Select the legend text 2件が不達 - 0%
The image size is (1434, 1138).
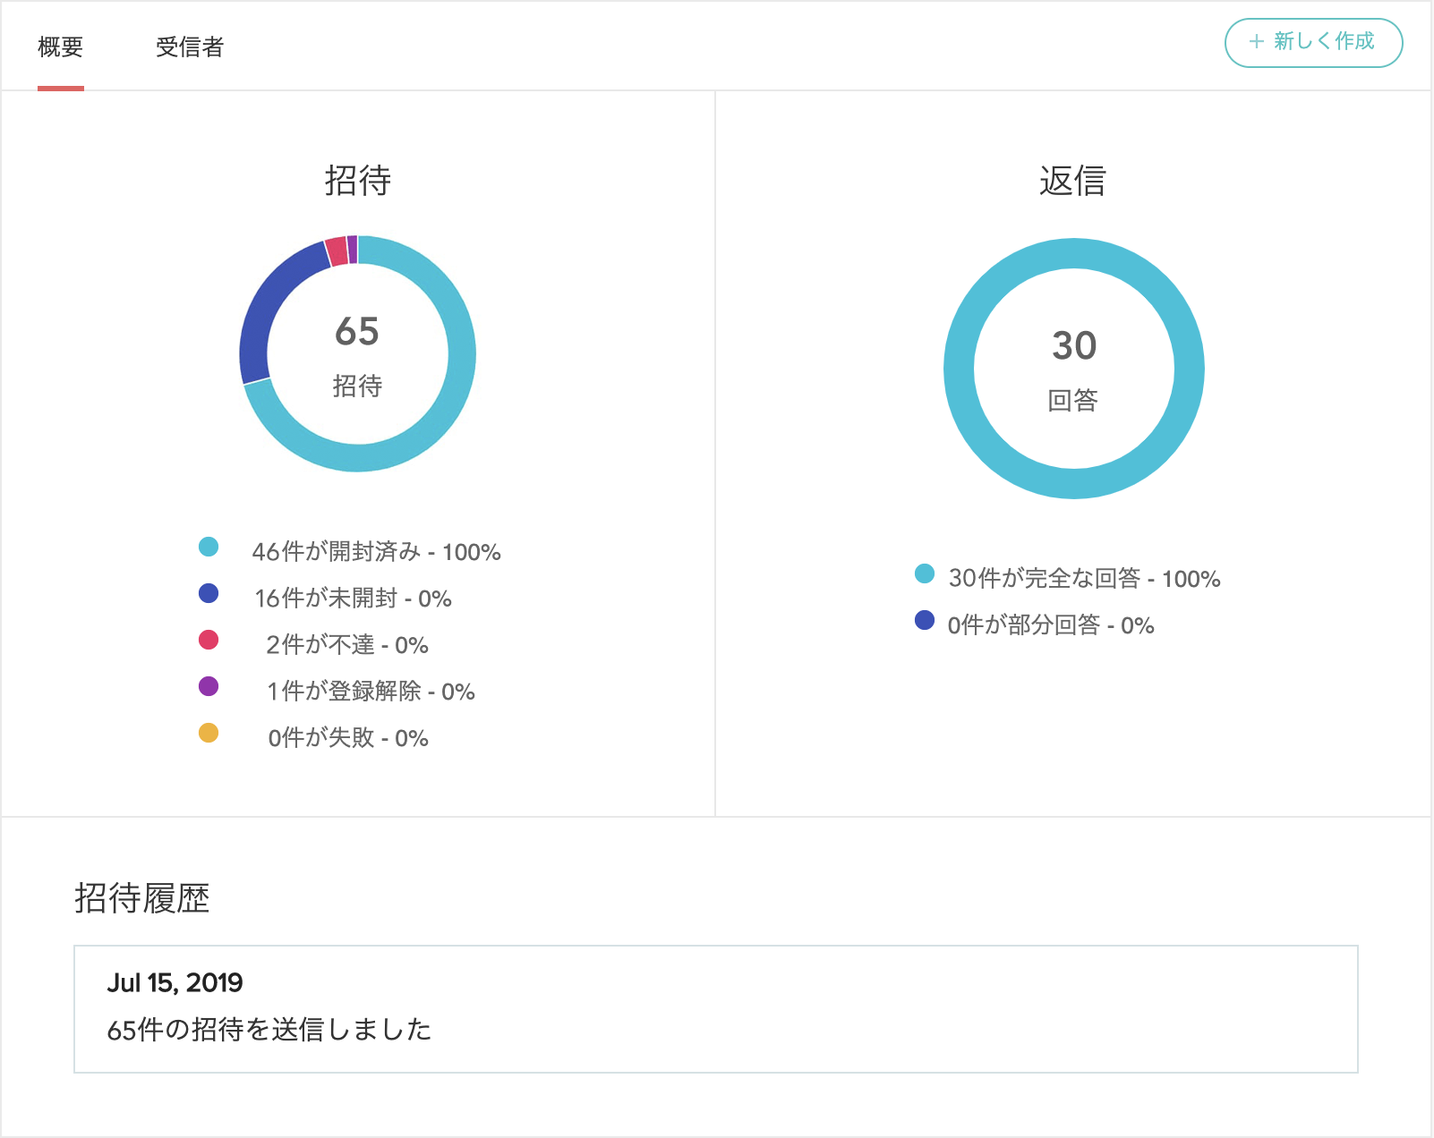coord(347,645)
